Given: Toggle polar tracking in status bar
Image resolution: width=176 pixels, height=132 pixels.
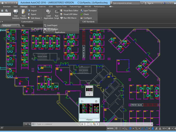Looking at the screenshot, I should point(130,128).
